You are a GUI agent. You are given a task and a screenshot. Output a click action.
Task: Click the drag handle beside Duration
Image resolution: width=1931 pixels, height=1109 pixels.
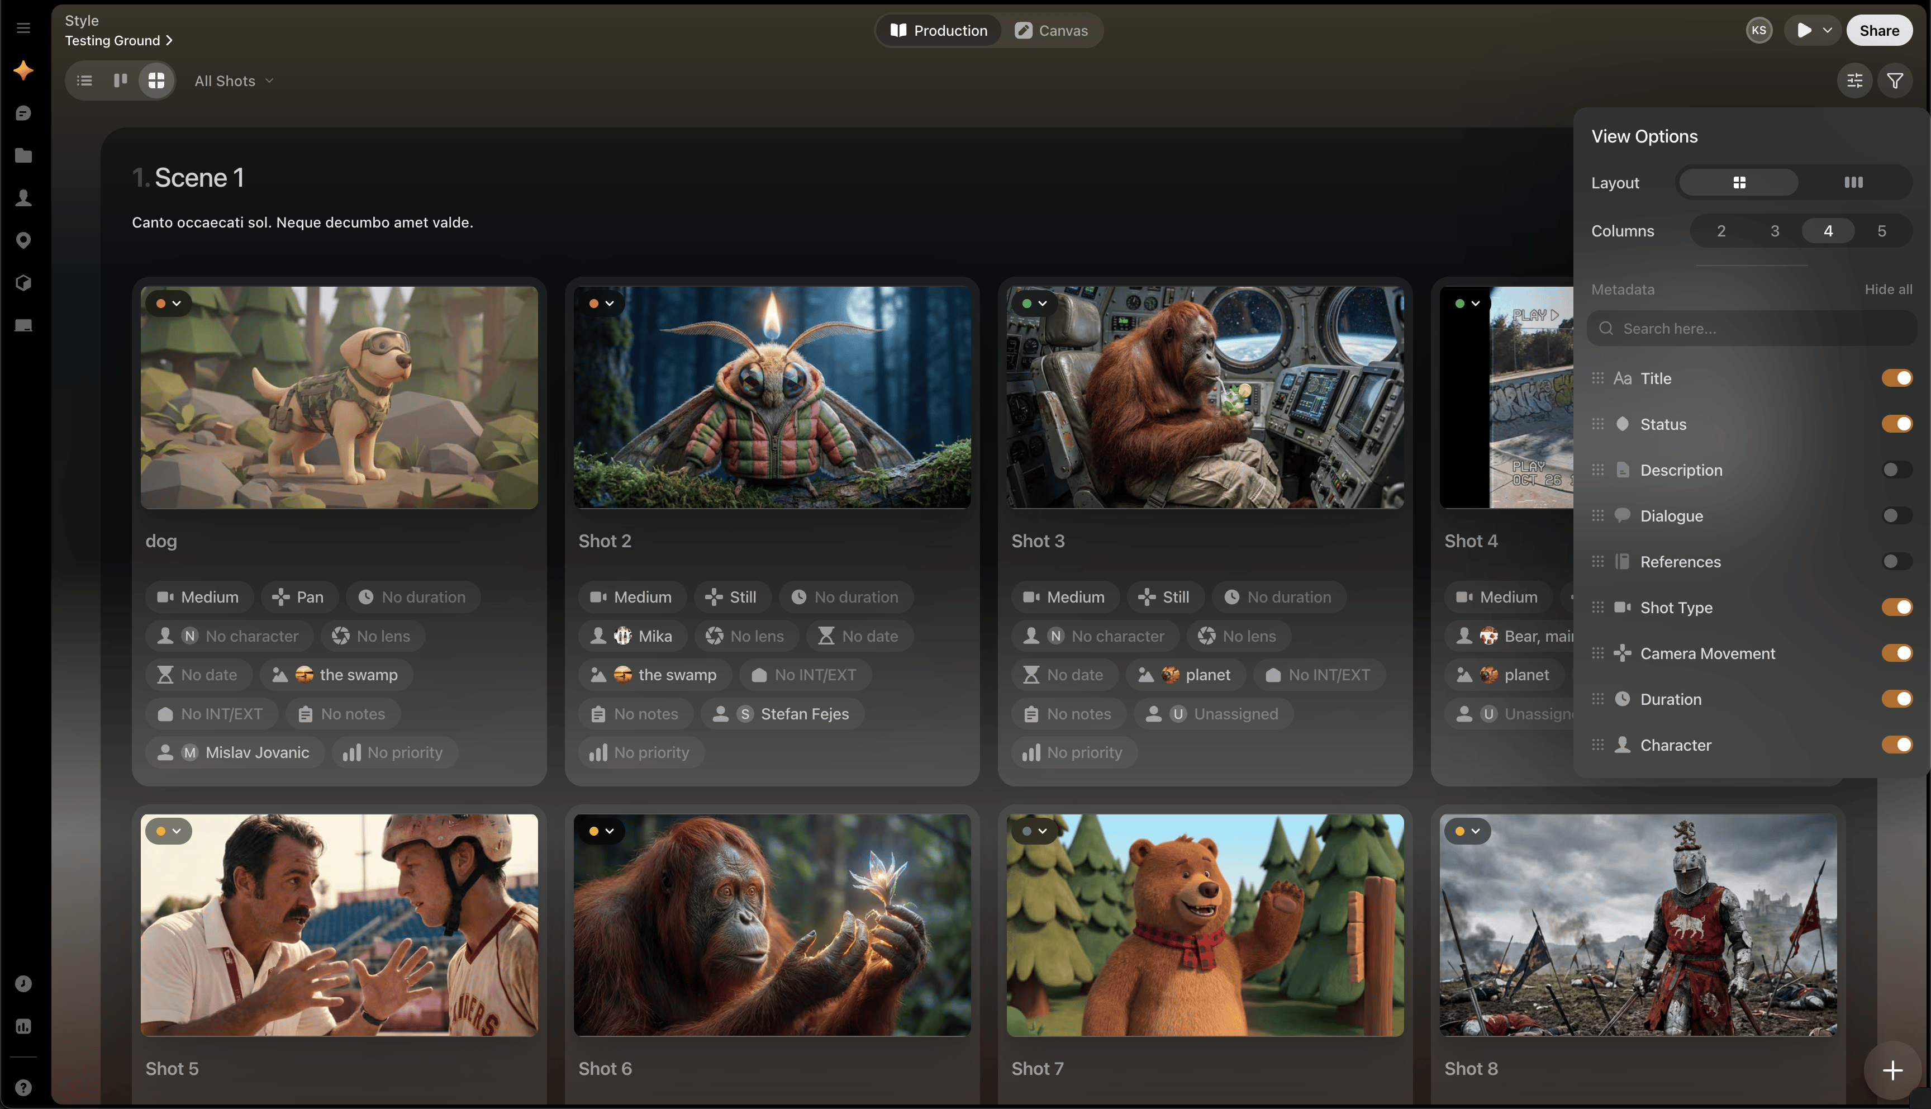(1597, 699)
